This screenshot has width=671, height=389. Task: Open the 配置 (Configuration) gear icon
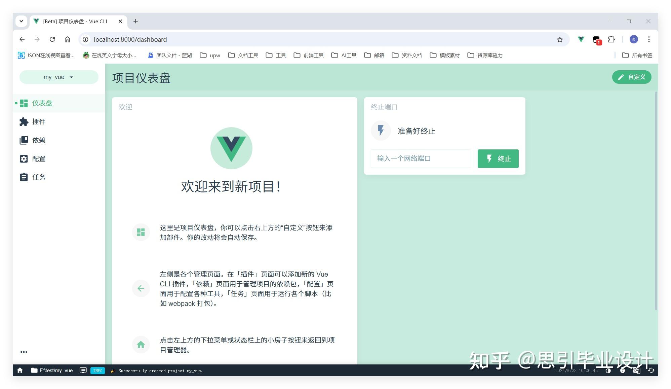[x=24, y=158]
